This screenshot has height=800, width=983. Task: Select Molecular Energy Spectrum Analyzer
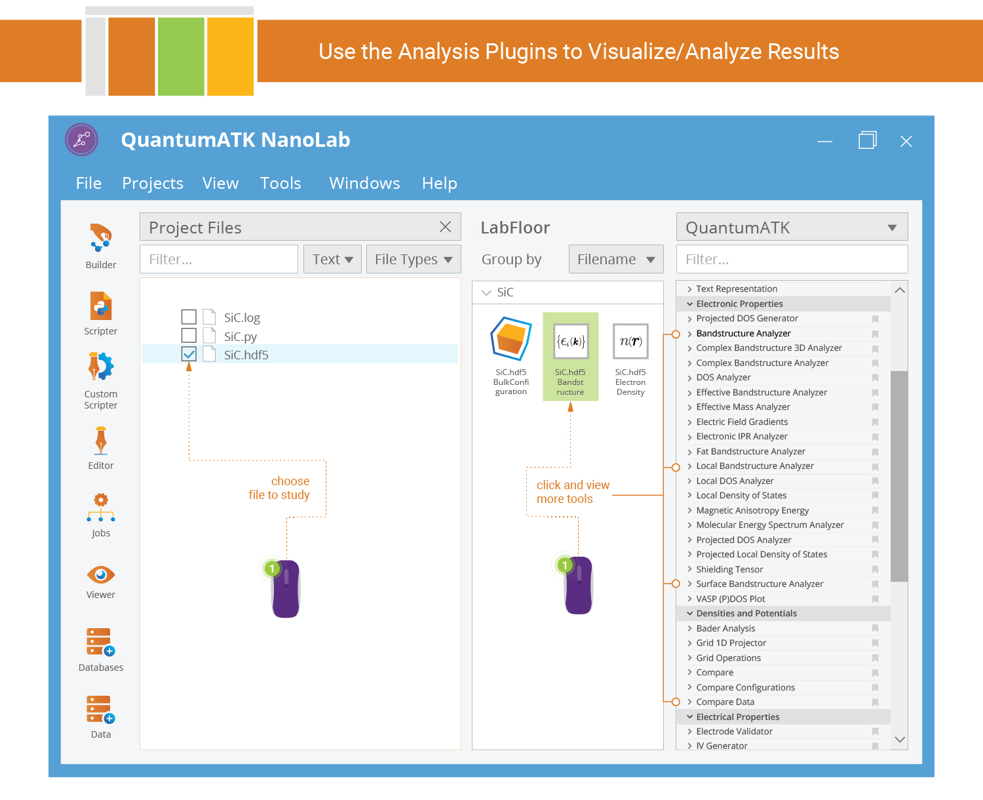point(770,525)
